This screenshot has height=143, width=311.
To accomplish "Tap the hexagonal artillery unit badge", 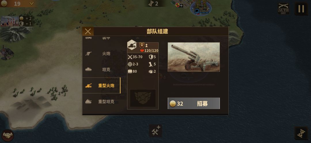I will pyautogui.click(x=132, y=45).
